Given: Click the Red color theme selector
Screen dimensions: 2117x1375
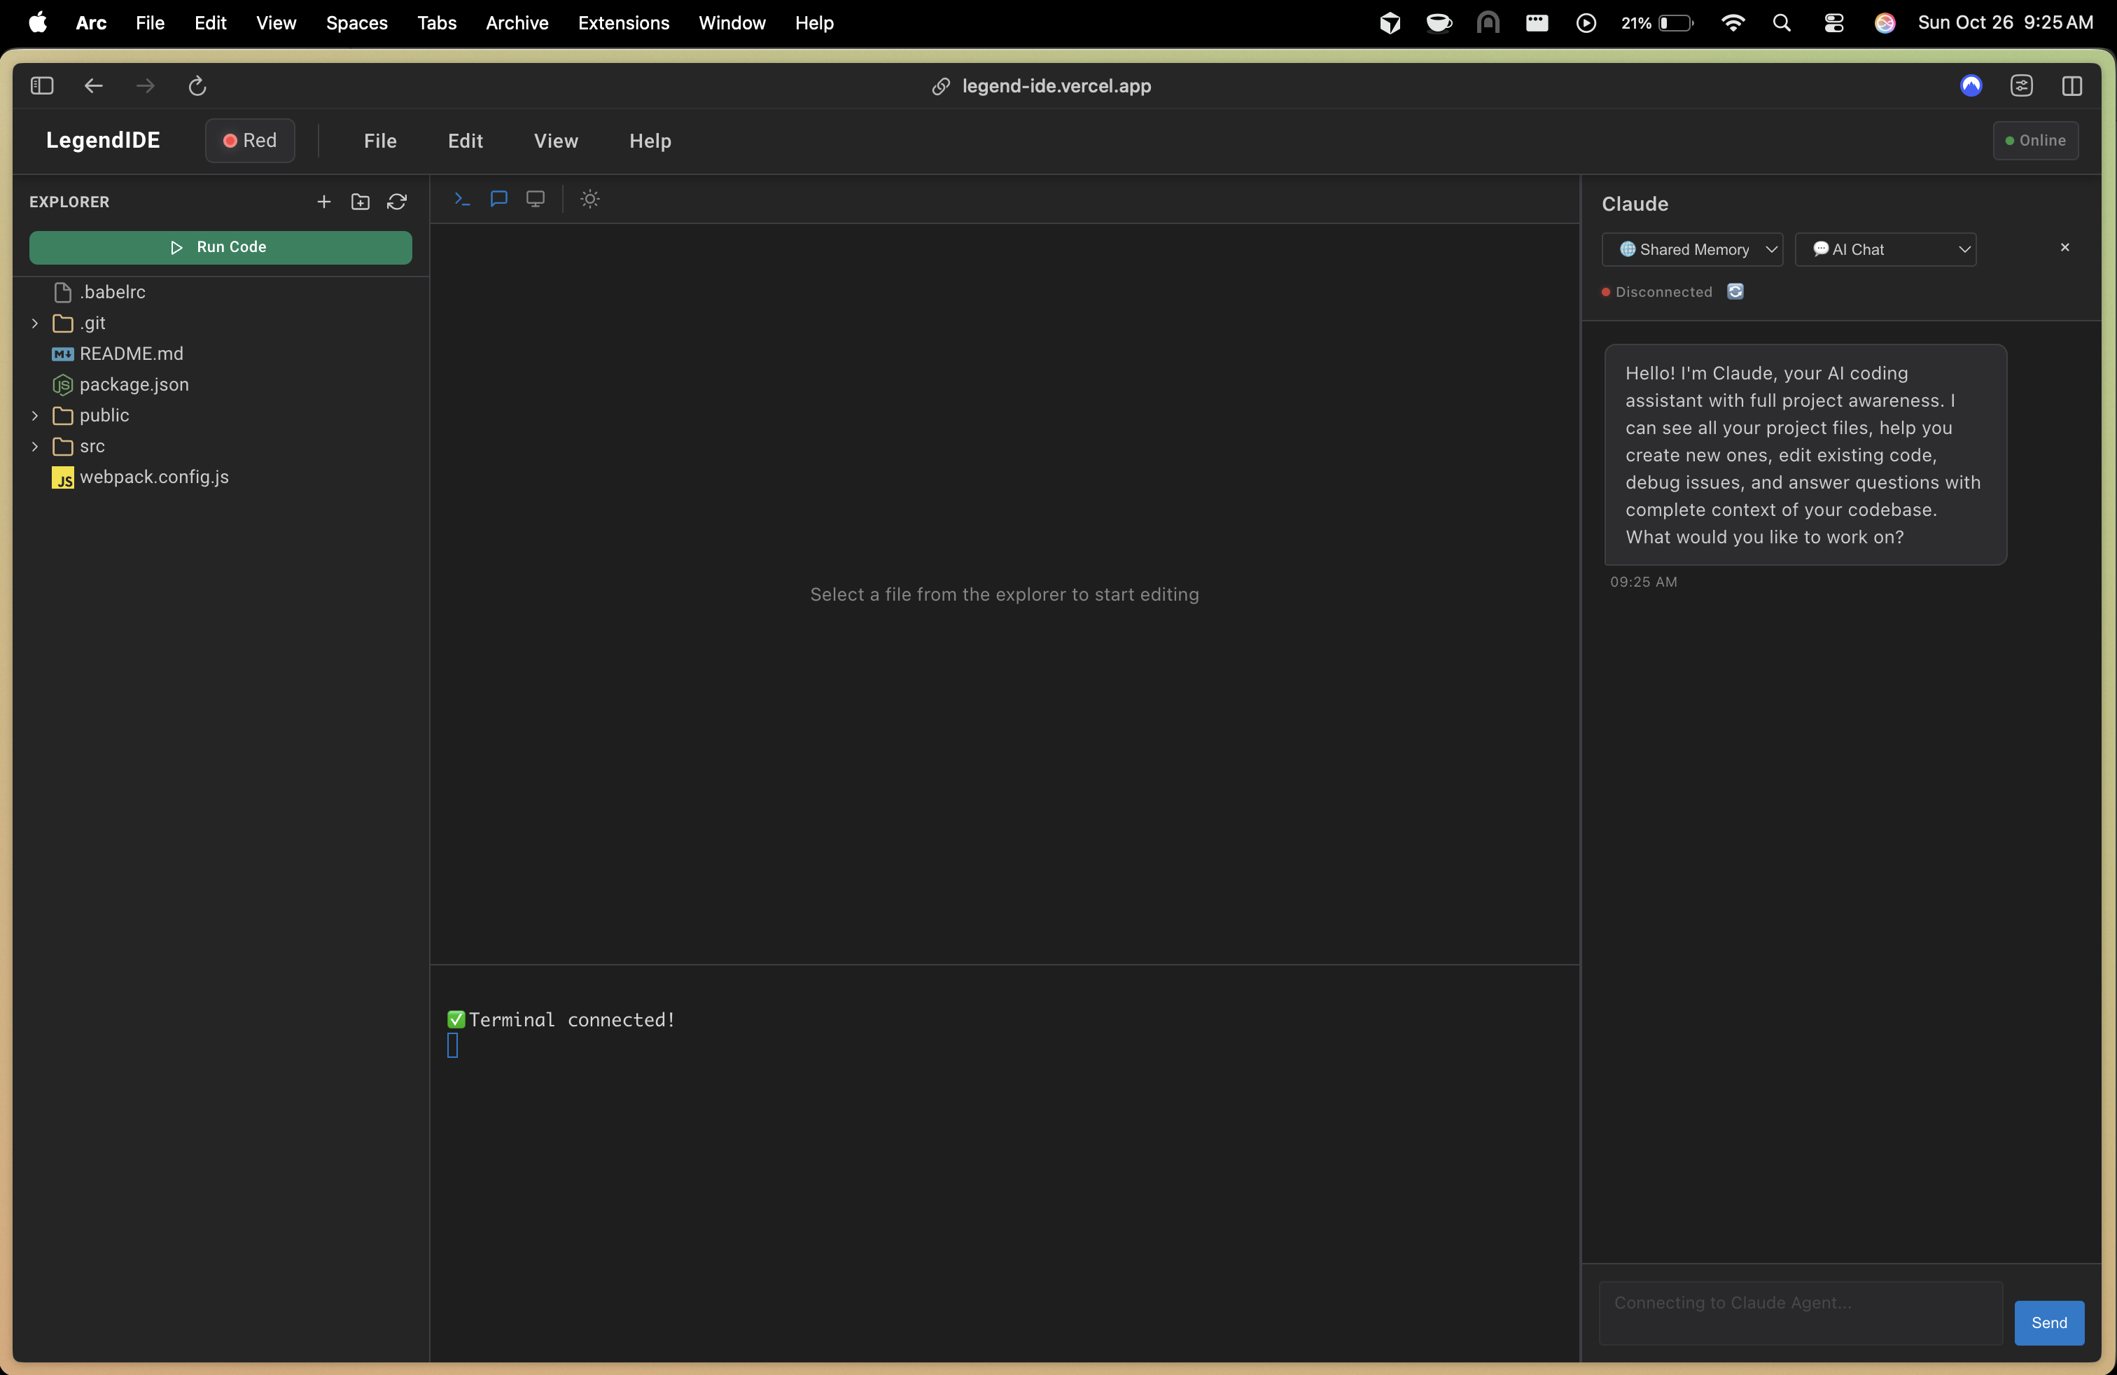Looking at the screenshot, I should point(250,141).
